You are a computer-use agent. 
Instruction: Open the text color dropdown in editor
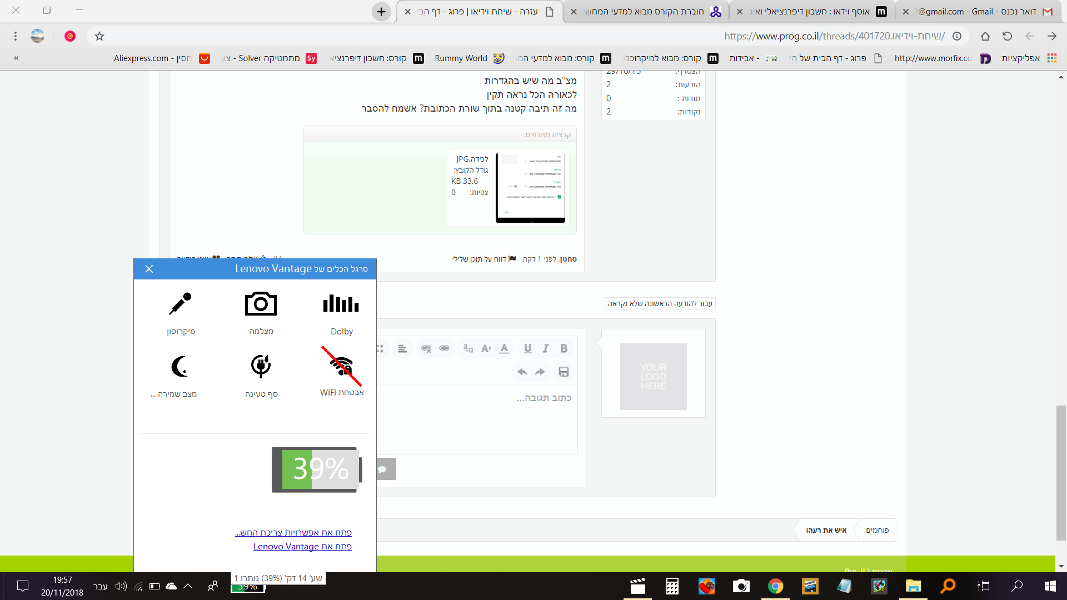(x=504, y=348)
